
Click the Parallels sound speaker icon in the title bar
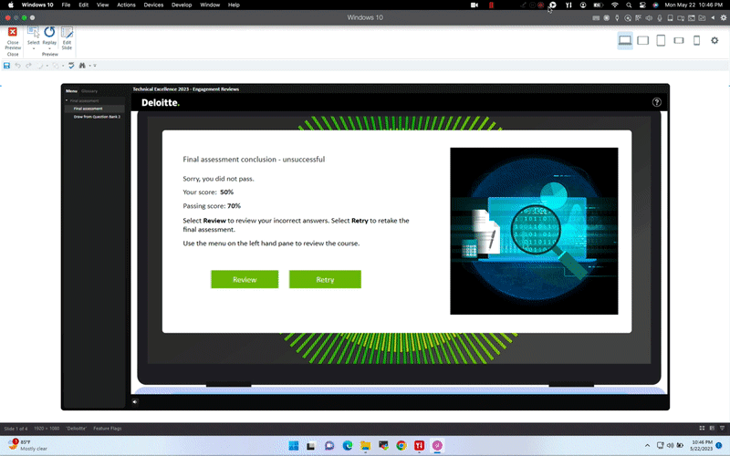tap(649, 17)
